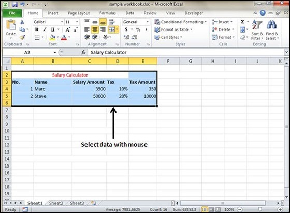Click the Name Box showing A2
290x213 pixels.
pyautogui.click(x=27, y=52)
